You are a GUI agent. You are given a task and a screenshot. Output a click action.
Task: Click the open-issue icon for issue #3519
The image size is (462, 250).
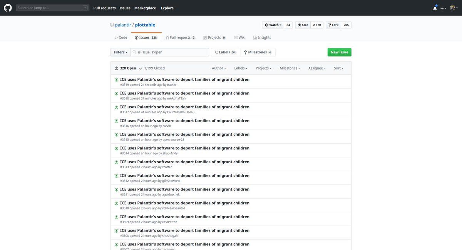coord(116,80)
